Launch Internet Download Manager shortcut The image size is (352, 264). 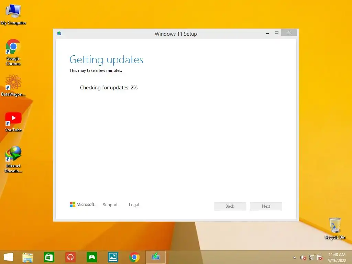(13, 159)
